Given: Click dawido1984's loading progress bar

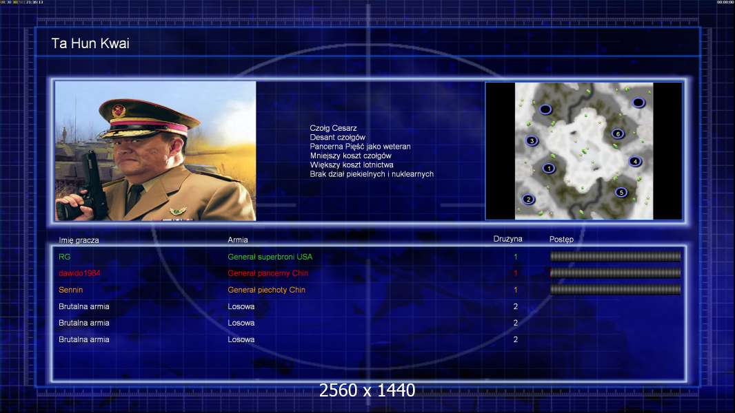Looking at the screenshot, I should click(x=616, y=273).
